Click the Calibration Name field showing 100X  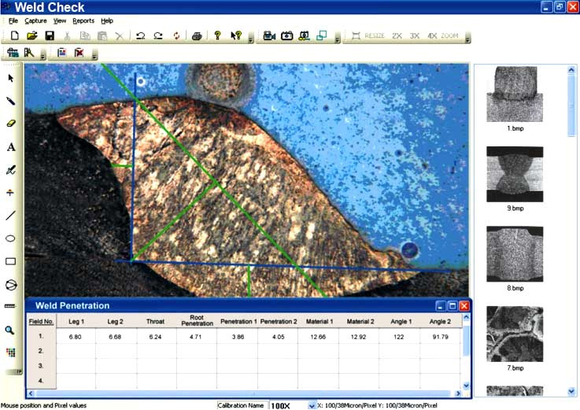288,405
